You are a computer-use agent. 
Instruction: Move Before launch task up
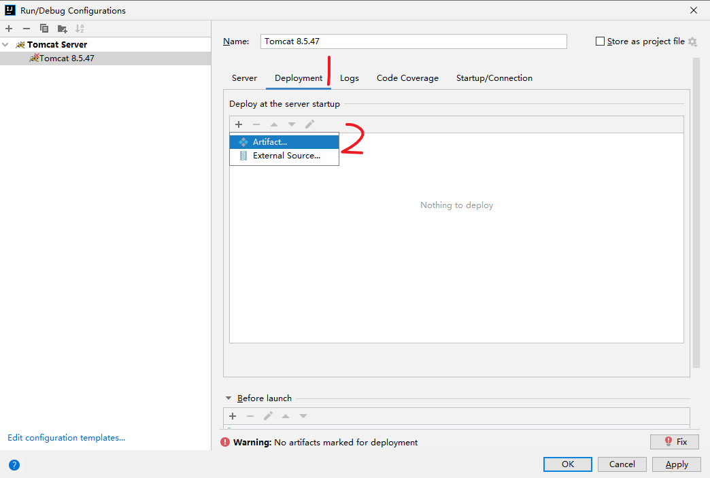click(286, 416)
